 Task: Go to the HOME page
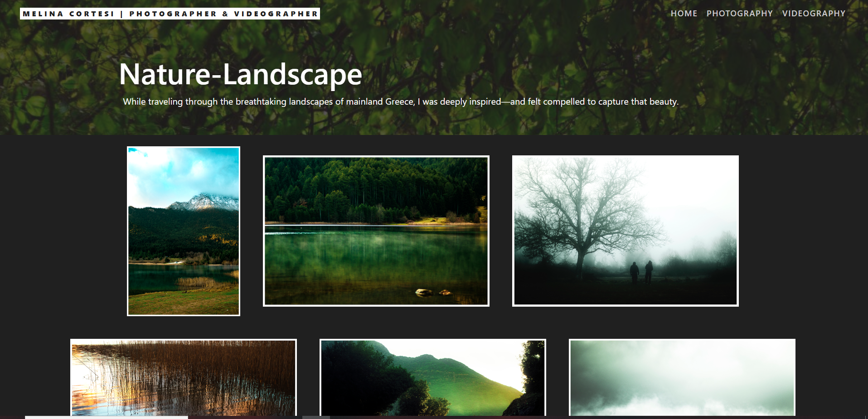[x=684, y=14]
